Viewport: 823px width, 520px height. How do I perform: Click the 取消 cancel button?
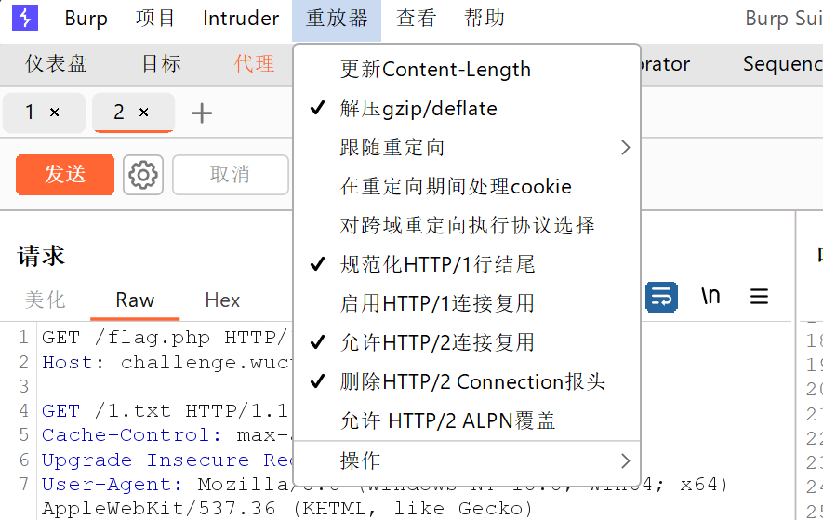coord(230,174)
